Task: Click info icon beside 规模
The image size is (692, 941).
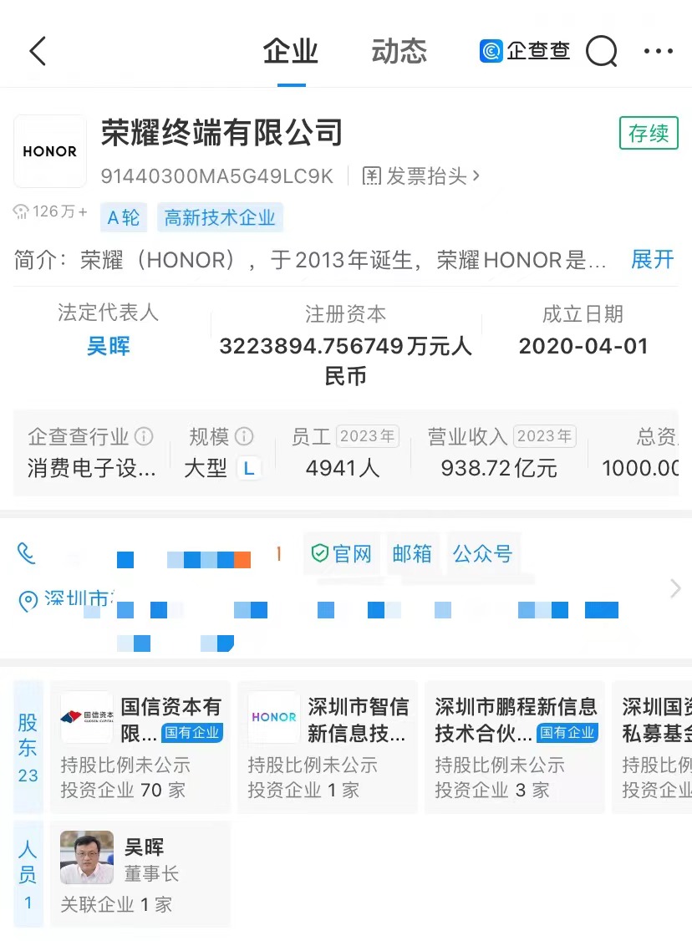Action: 244,436
